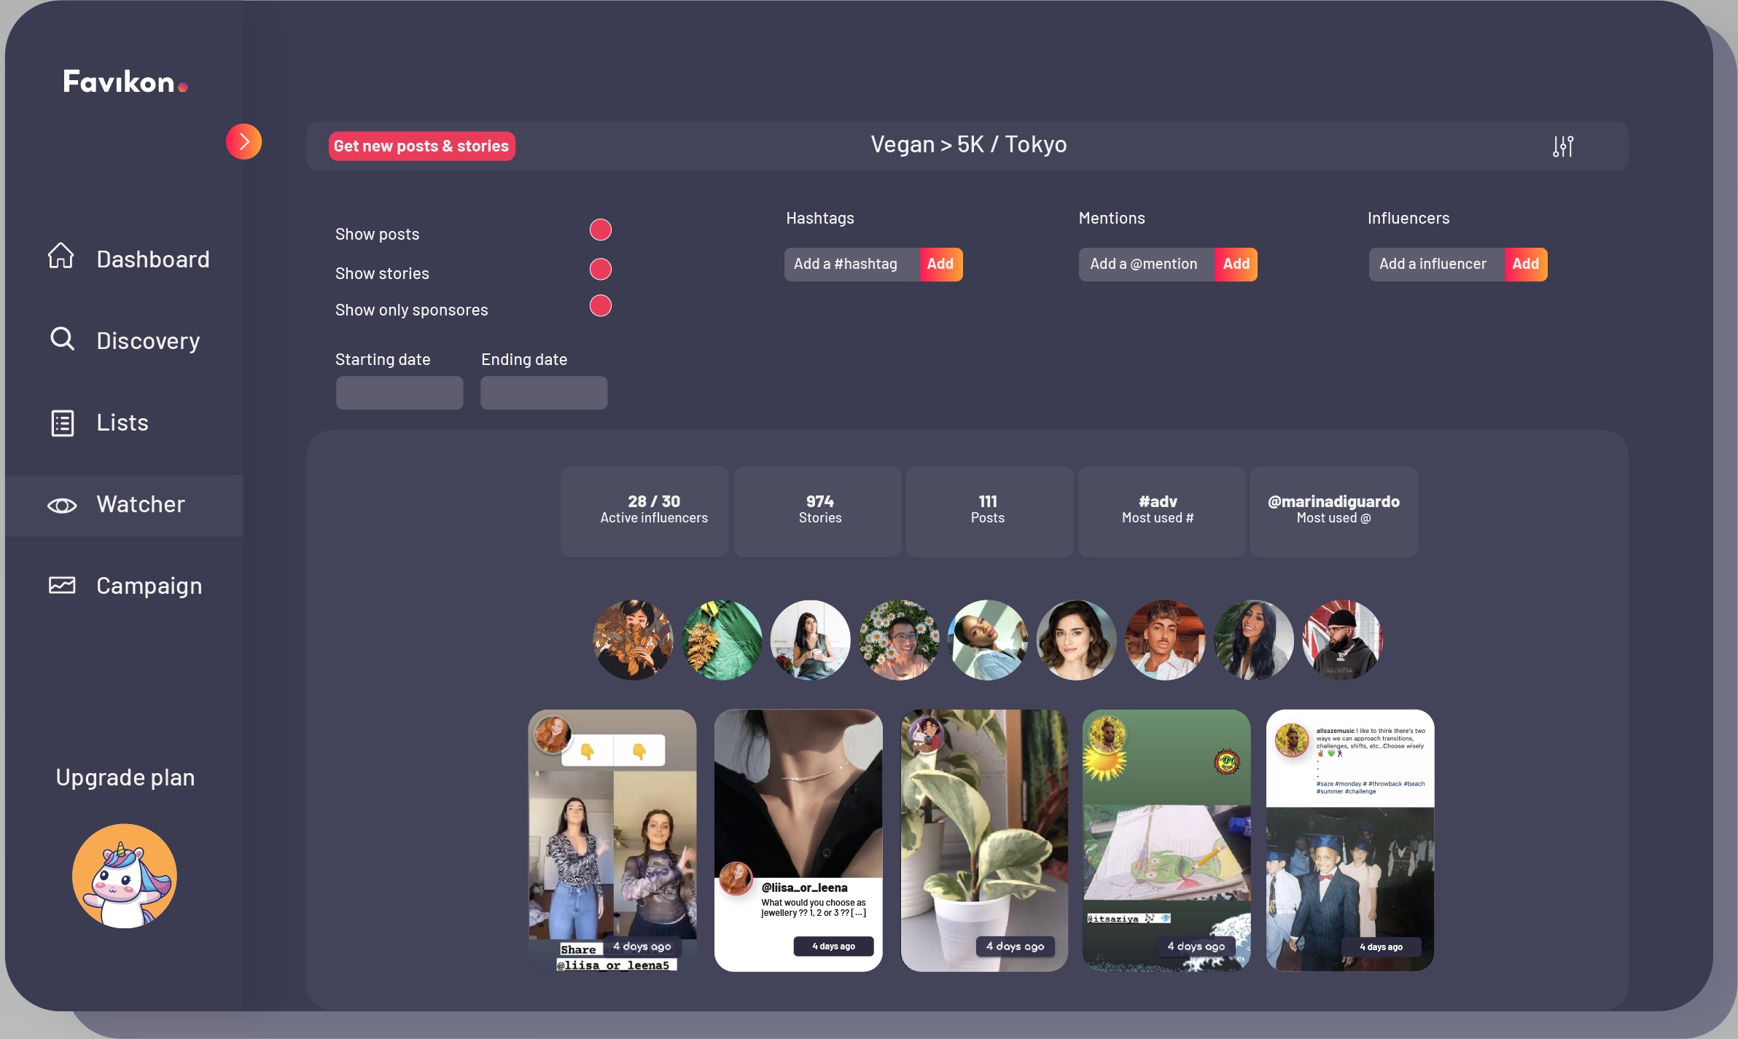This screenshot has width=1738, height=1039.
Task: Toggle the Show stories option
Action: point(599,269)
